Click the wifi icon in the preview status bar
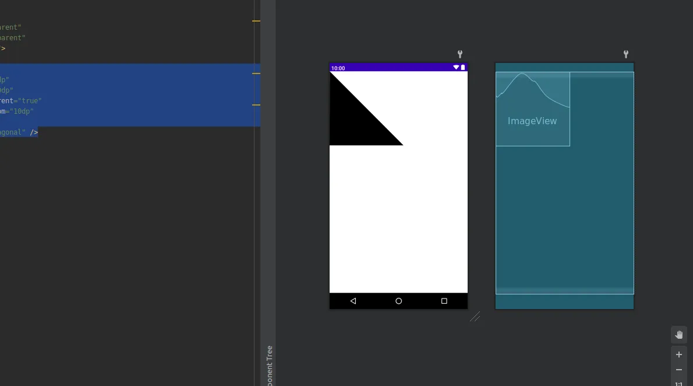Viewport: 693px width, 386px height. [x=455, y=67]
